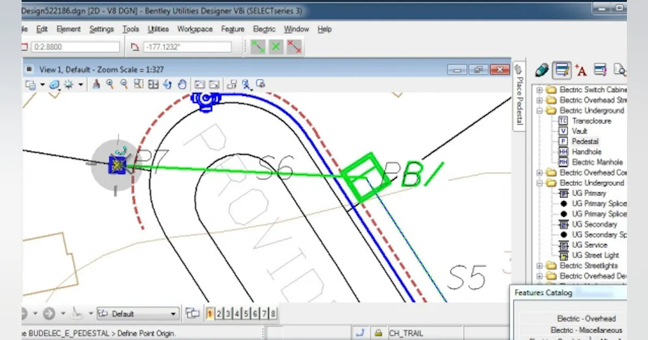Open the Tools menu
The height and width of the screenshot is (340, 648).
tap(131, 29)
